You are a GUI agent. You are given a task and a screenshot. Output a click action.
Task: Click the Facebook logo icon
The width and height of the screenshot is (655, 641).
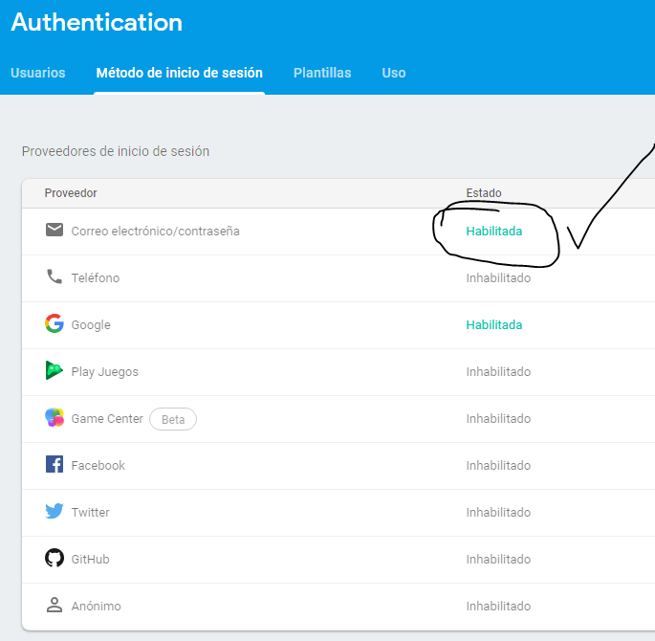(55, 465)
